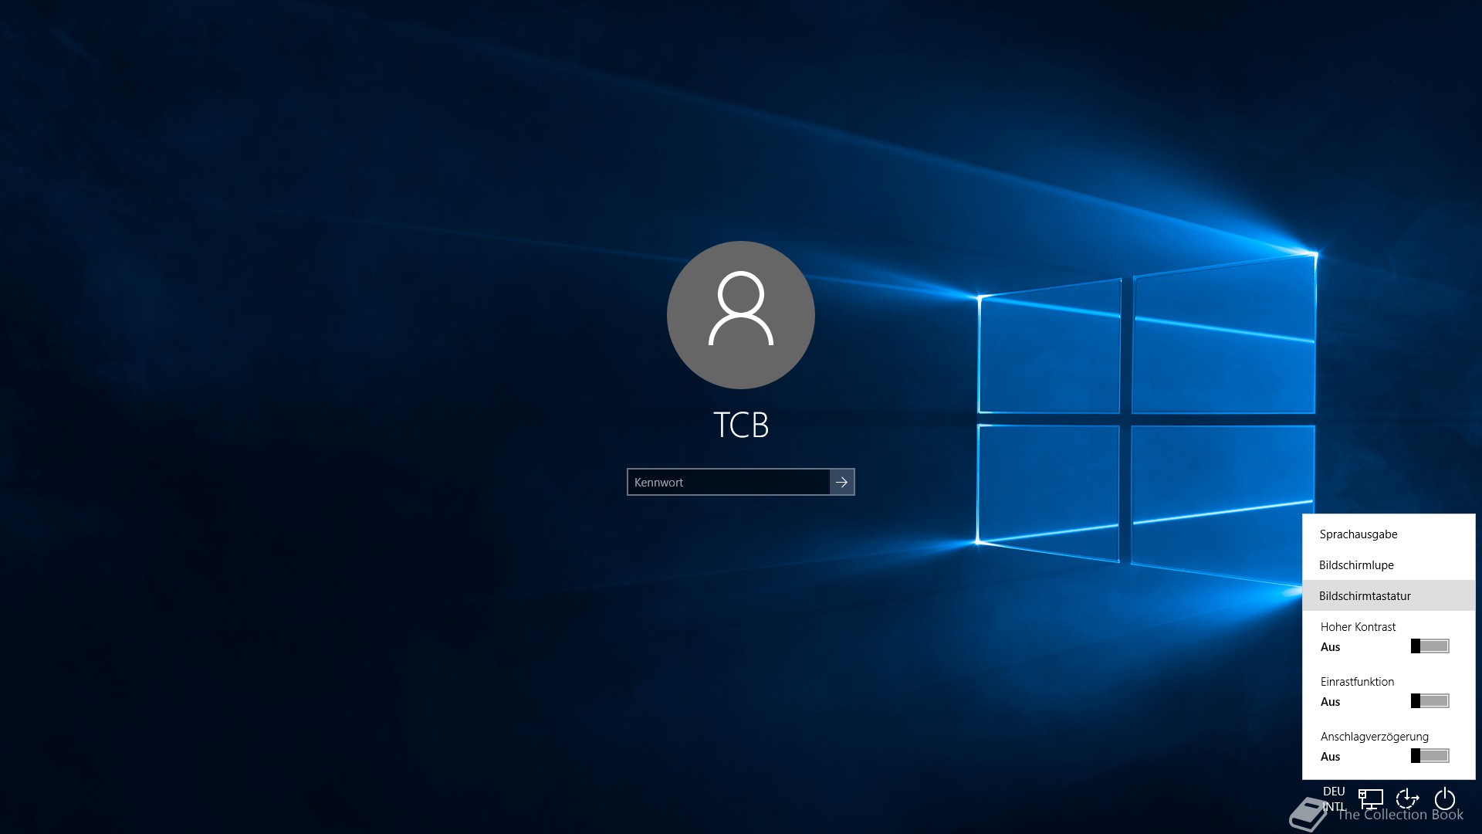This screenshot has width=1482, height=834.
Task: Open the network connection icon
Action: click(1371, 799)
